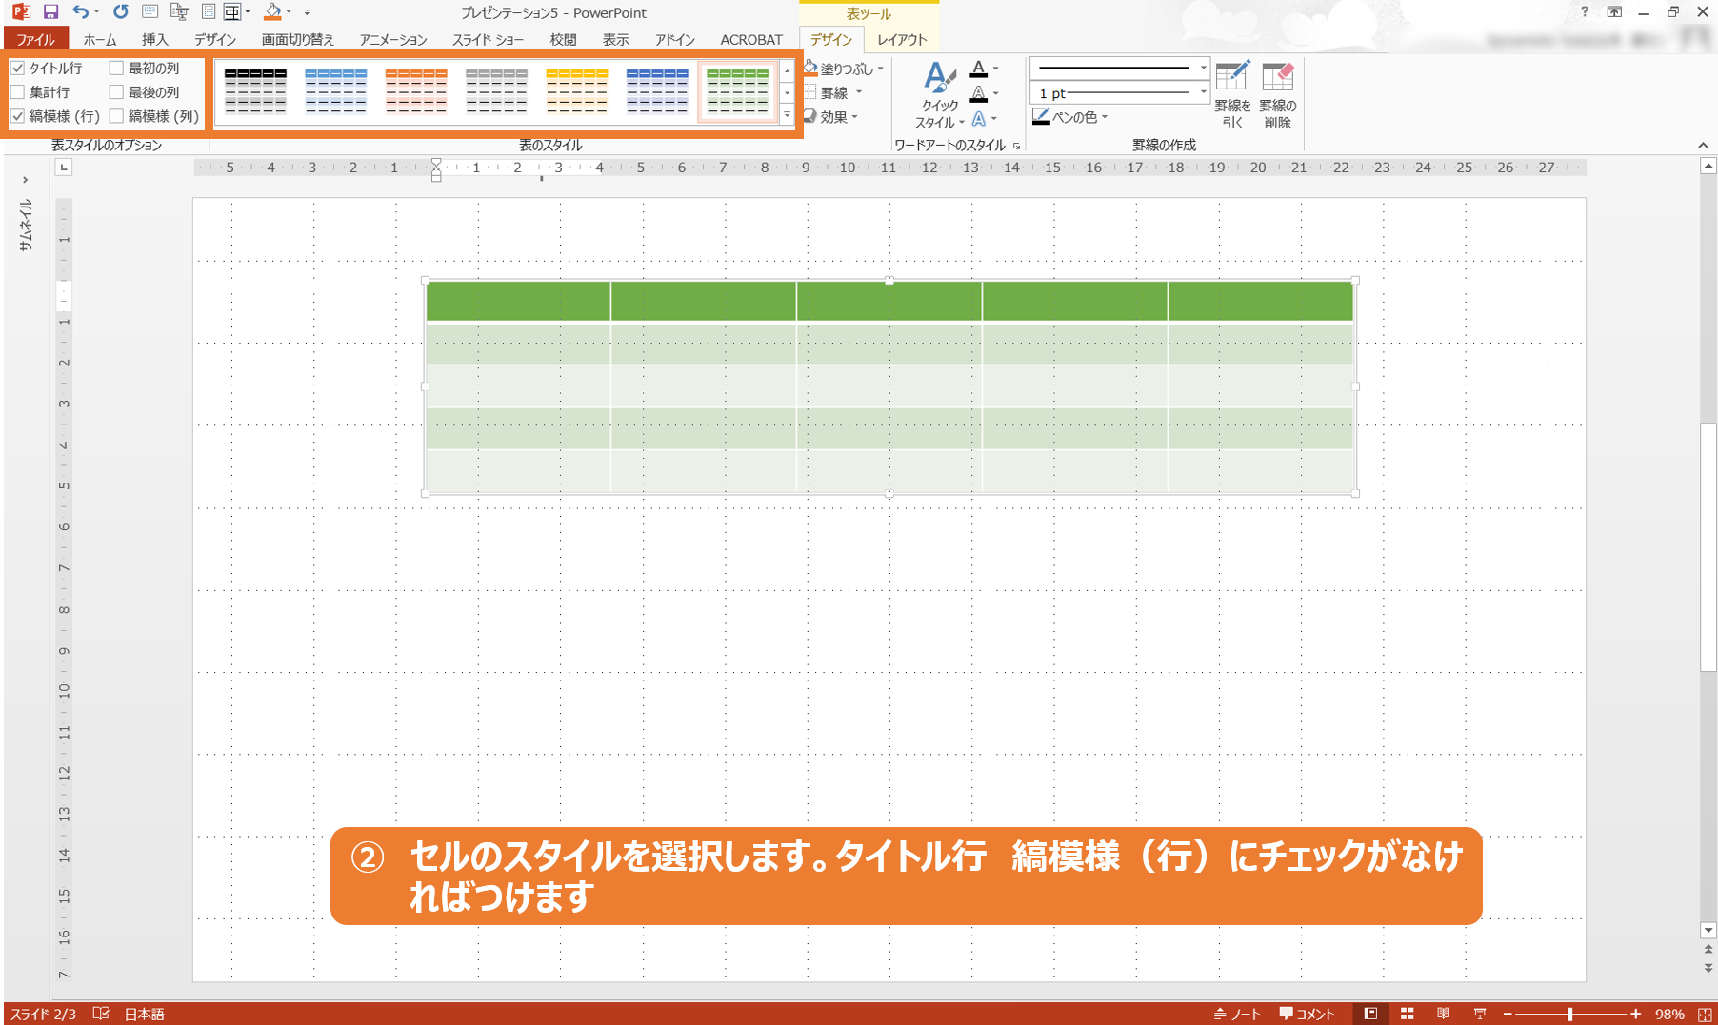This screenshot has height=1025, width=1718.
Task: Open the Customize Quick Access Toolbar dropdown
Action: [x=307, y=12]
